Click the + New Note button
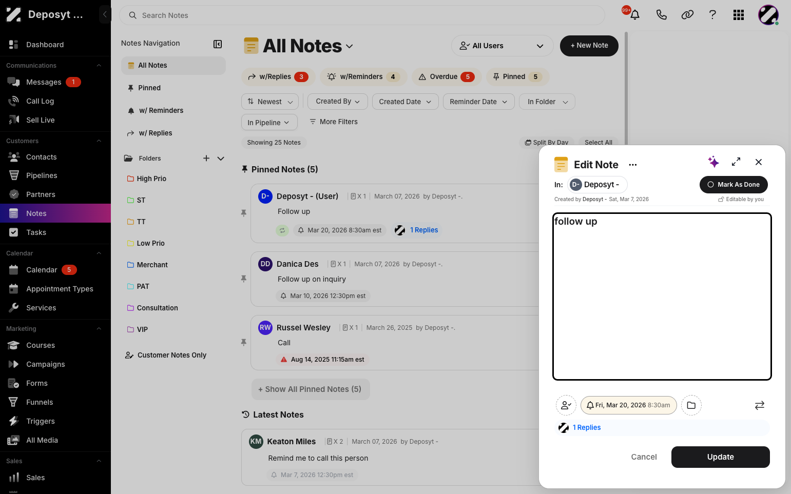The width and height of the screenshot is (791, 494). pos(589,46)
